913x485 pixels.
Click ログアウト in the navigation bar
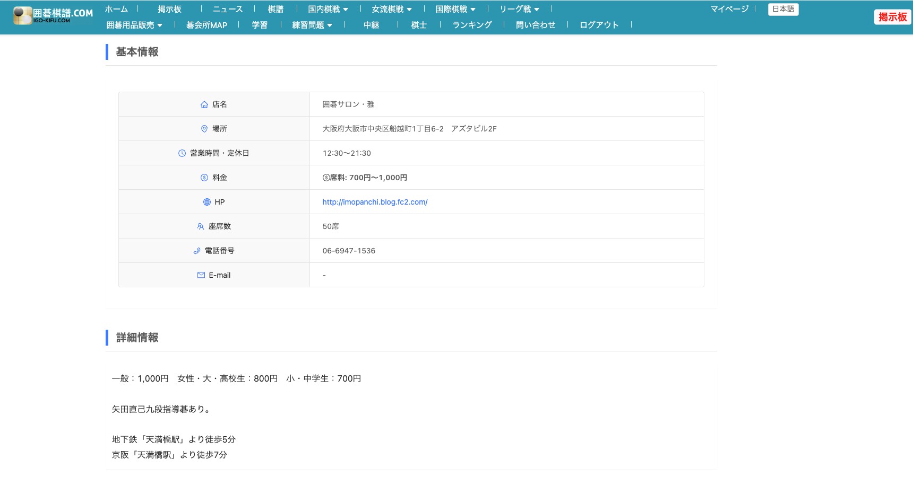(599, 25)
